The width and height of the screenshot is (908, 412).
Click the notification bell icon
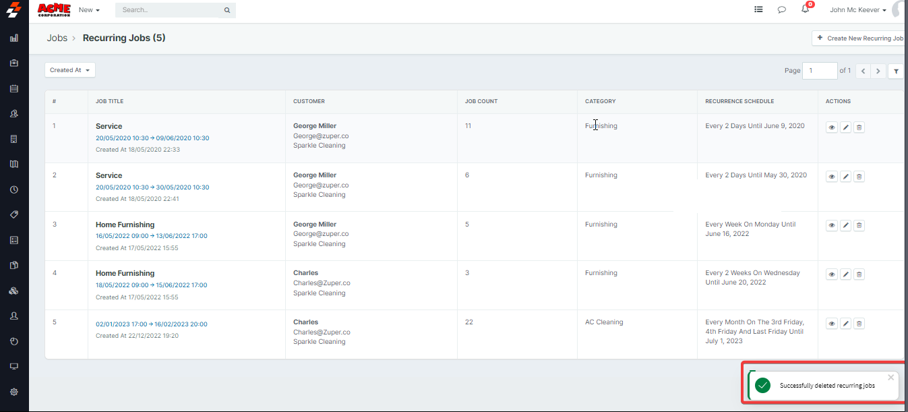tap(805, 9)
